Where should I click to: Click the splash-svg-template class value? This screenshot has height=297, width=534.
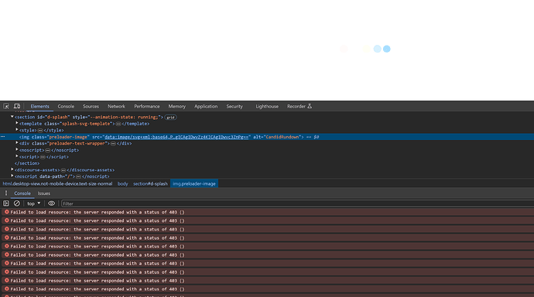coord(86,124)
